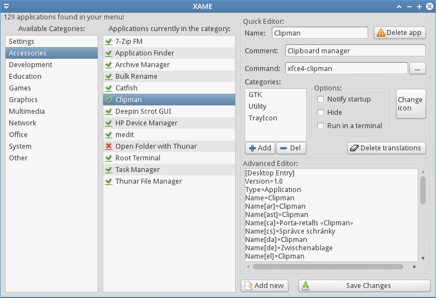This screenshot has width=436, height=298.
Task: Click the status icon beside Task Manager
Action: 109,170
